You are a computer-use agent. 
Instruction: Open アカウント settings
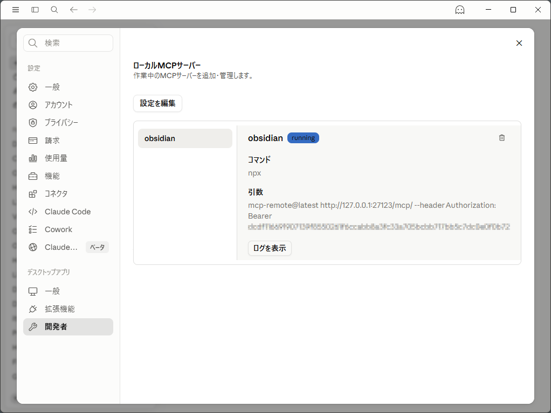[x=68, y=105]
